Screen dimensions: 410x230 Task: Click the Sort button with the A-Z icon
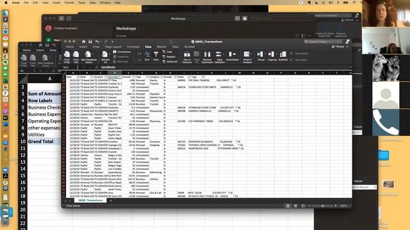[147, 56]
